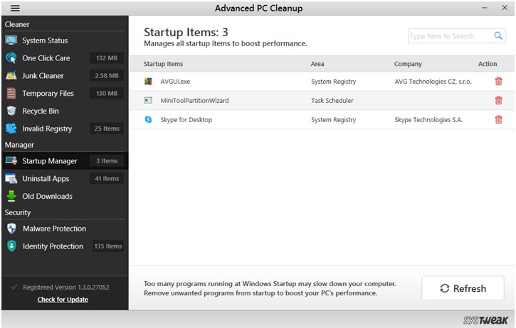Viewport: 516px width, 328px height.
Task: Click the search magnifier icon
Action: [499, 35]
